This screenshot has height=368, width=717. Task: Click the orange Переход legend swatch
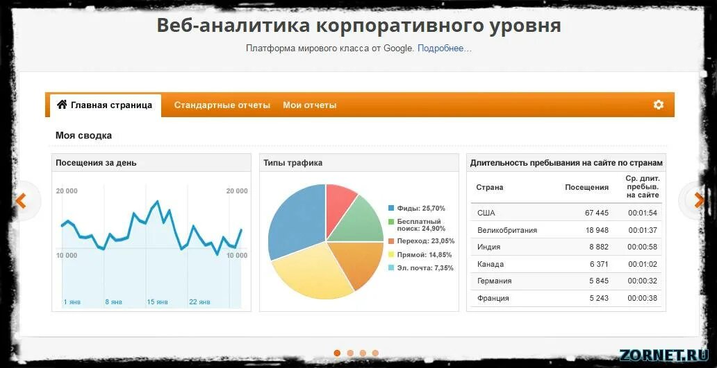tap(391, 241)
